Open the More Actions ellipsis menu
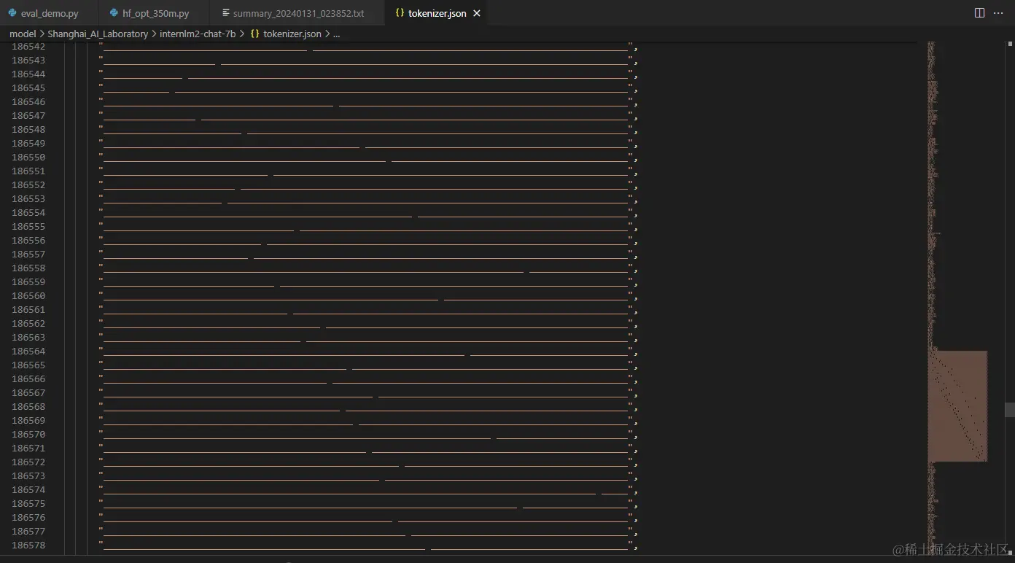The height and width of the screenshot is (563, 1015). [998, 13]
